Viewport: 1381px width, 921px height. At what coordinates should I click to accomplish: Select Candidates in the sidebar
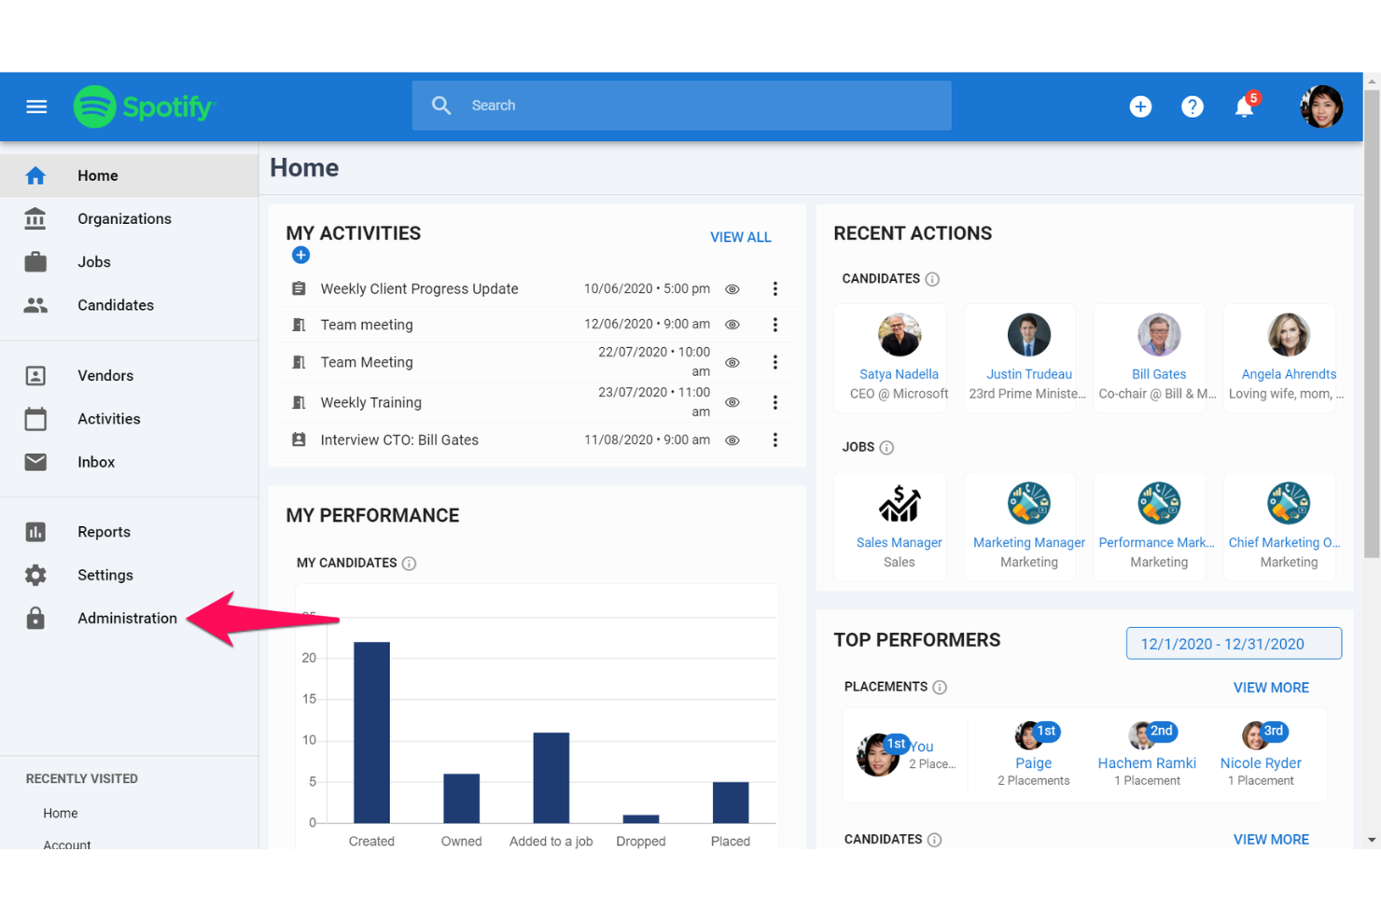click(x=115, y=305)
